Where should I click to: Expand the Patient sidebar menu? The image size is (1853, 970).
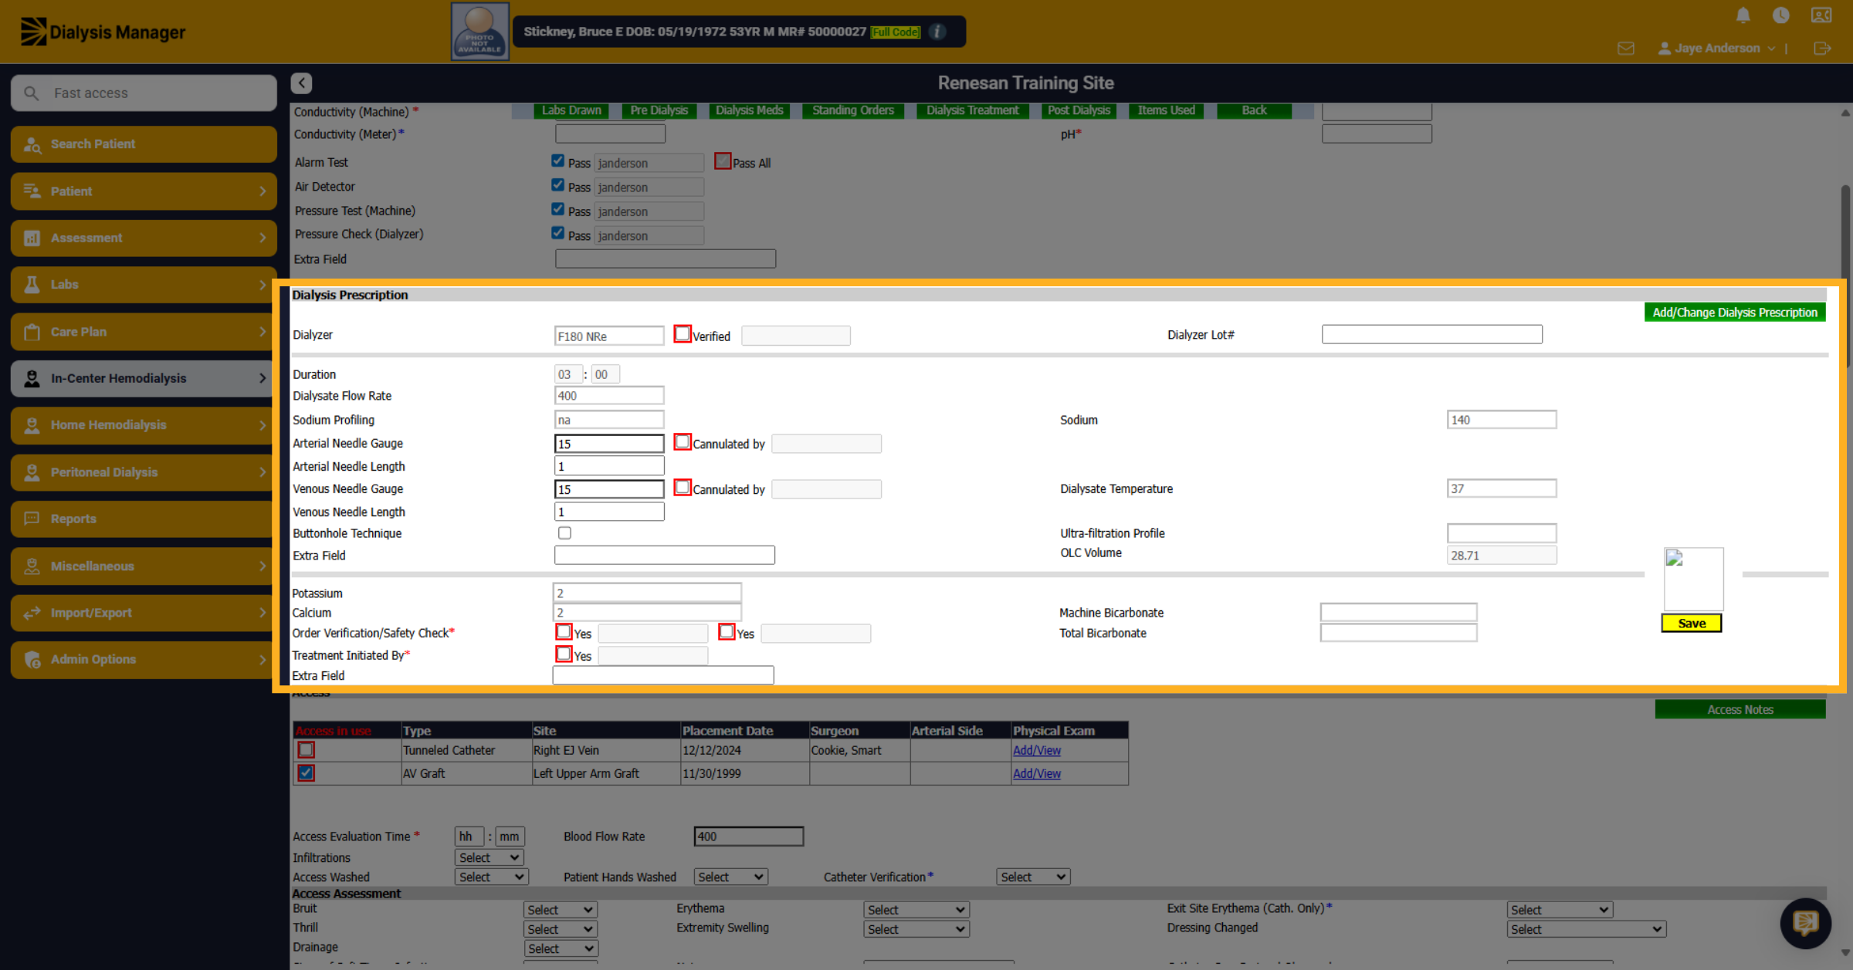(x=144, y=191)
